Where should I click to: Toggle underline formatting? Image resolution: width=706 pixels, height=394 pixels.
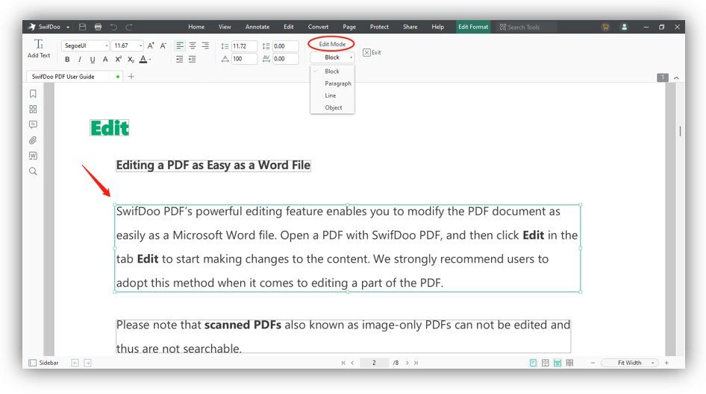click(93, 60)
